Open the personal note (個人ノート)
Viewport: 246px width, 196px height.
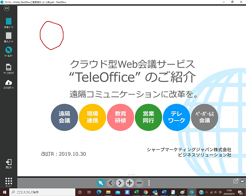point(8,37)
